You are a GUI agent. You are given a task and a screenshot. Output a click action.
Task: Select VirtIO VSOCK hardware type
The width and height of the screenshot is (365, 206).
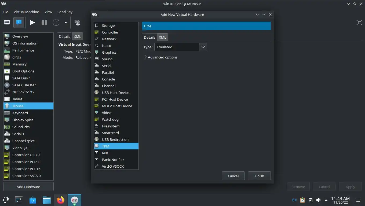coord(116,166)
